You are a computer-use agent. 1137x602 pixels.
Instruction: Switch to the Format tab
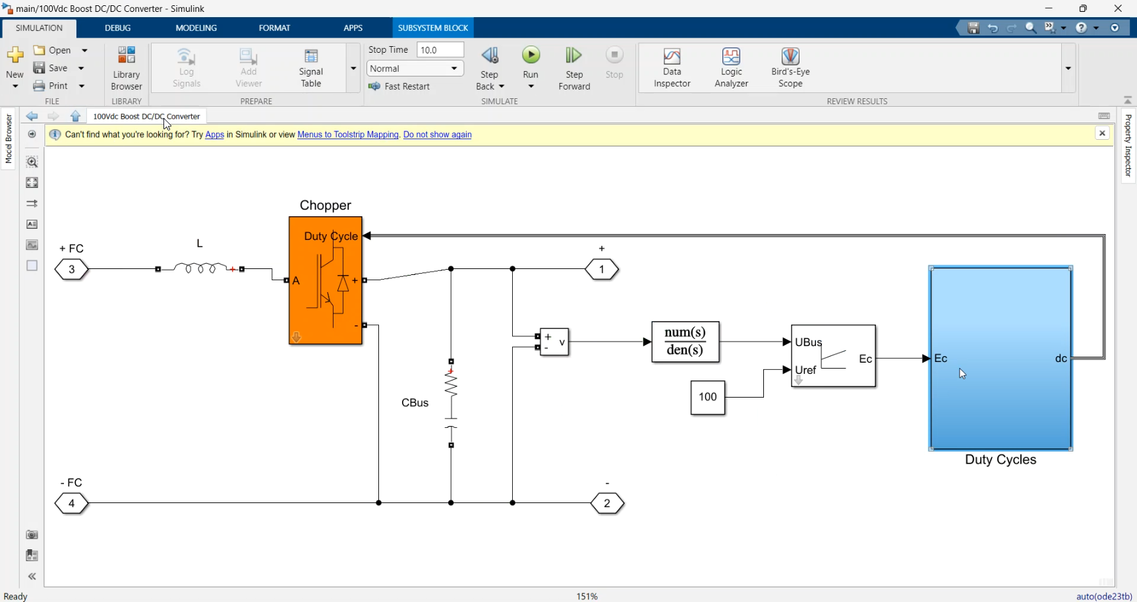coord(274,28)
